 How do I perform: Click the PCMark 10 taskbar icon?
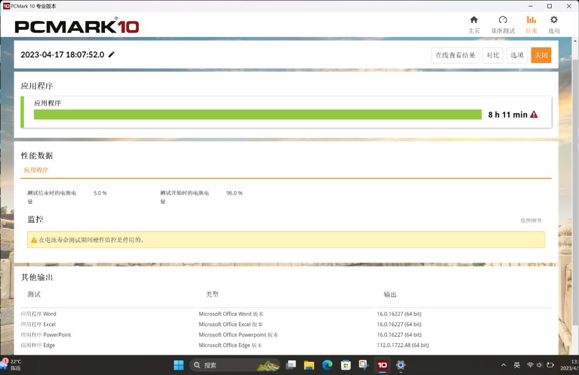[x=382, y=365]
